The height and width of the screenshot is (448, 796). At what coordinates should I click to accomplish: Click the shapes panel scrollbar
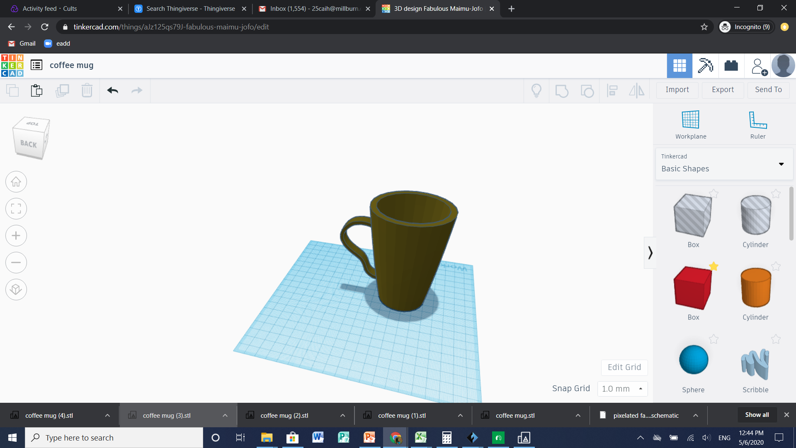pyautogui.click(x=791, y=214)
